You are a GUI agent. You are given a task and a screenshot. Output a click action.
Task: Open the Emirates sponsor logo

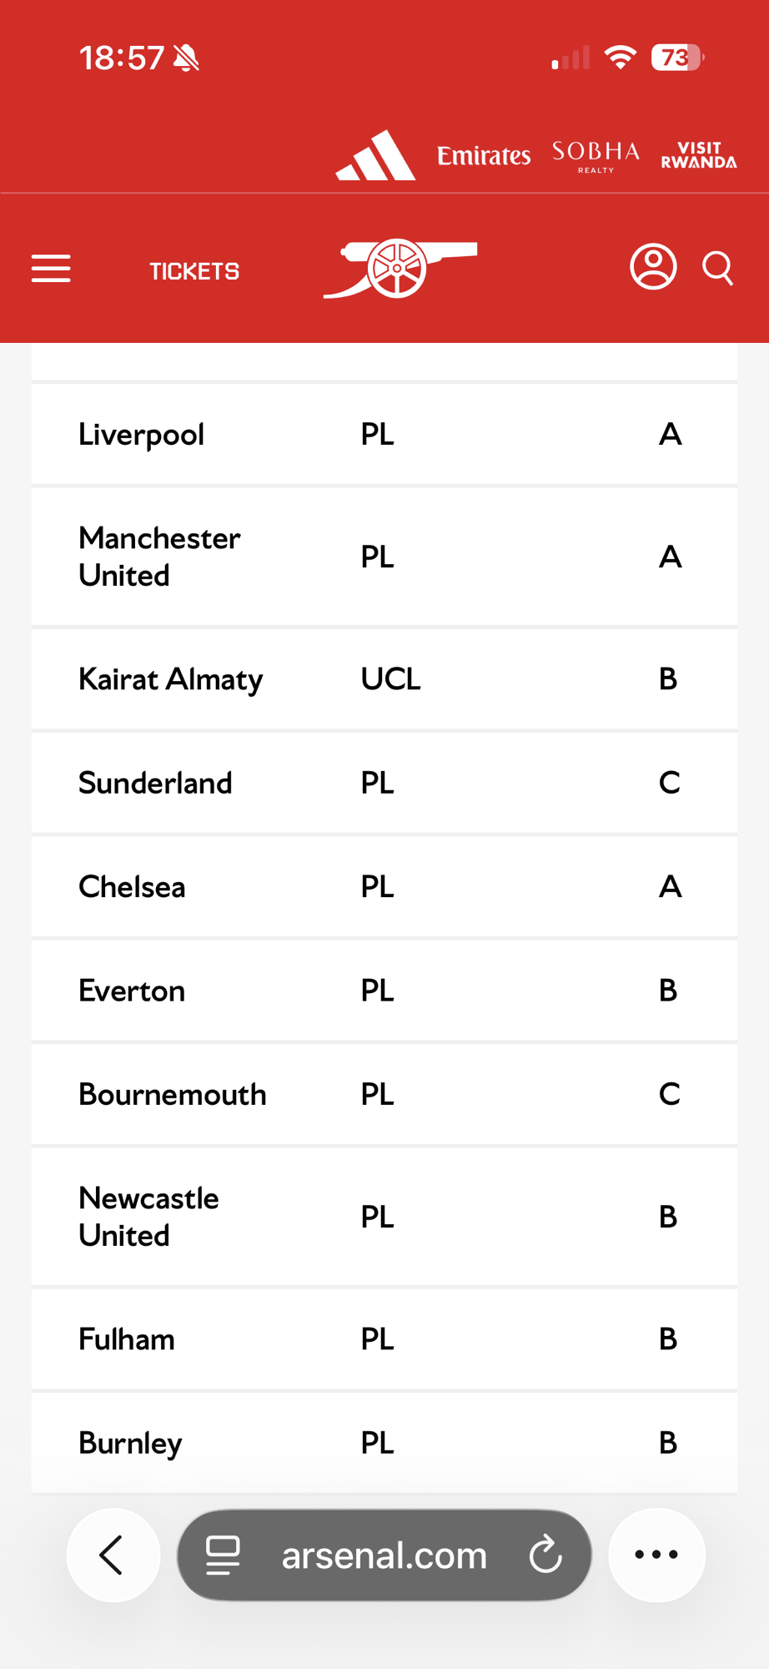pyautogui.click(x=484, y=156)
